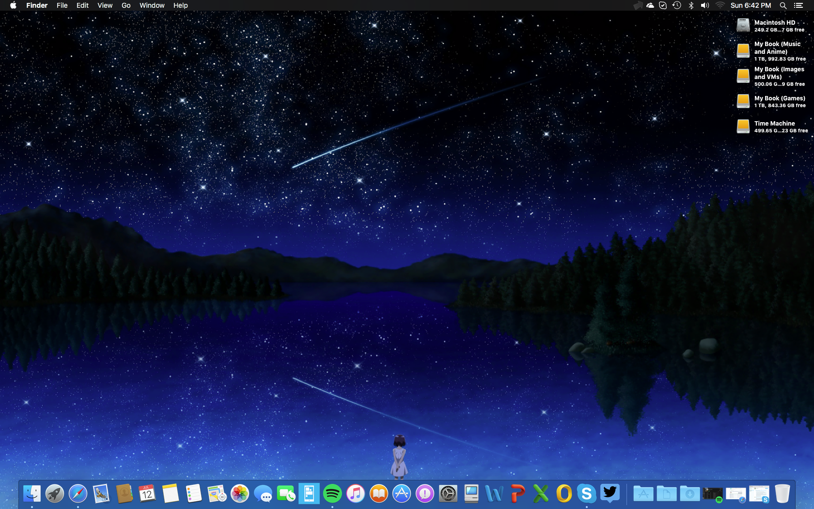814x509 pixels.
Task: Open volume control in menu bar
Action: 705,5
